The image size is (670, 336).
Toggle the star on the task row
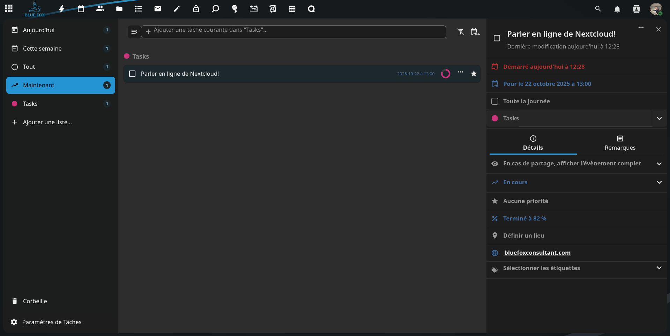(x=474, y=74)
